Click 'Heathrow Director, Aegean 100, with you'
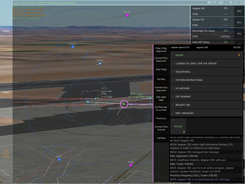Image resolution: width=245 pixels, height=184 pixels. (x=198, y=160)
